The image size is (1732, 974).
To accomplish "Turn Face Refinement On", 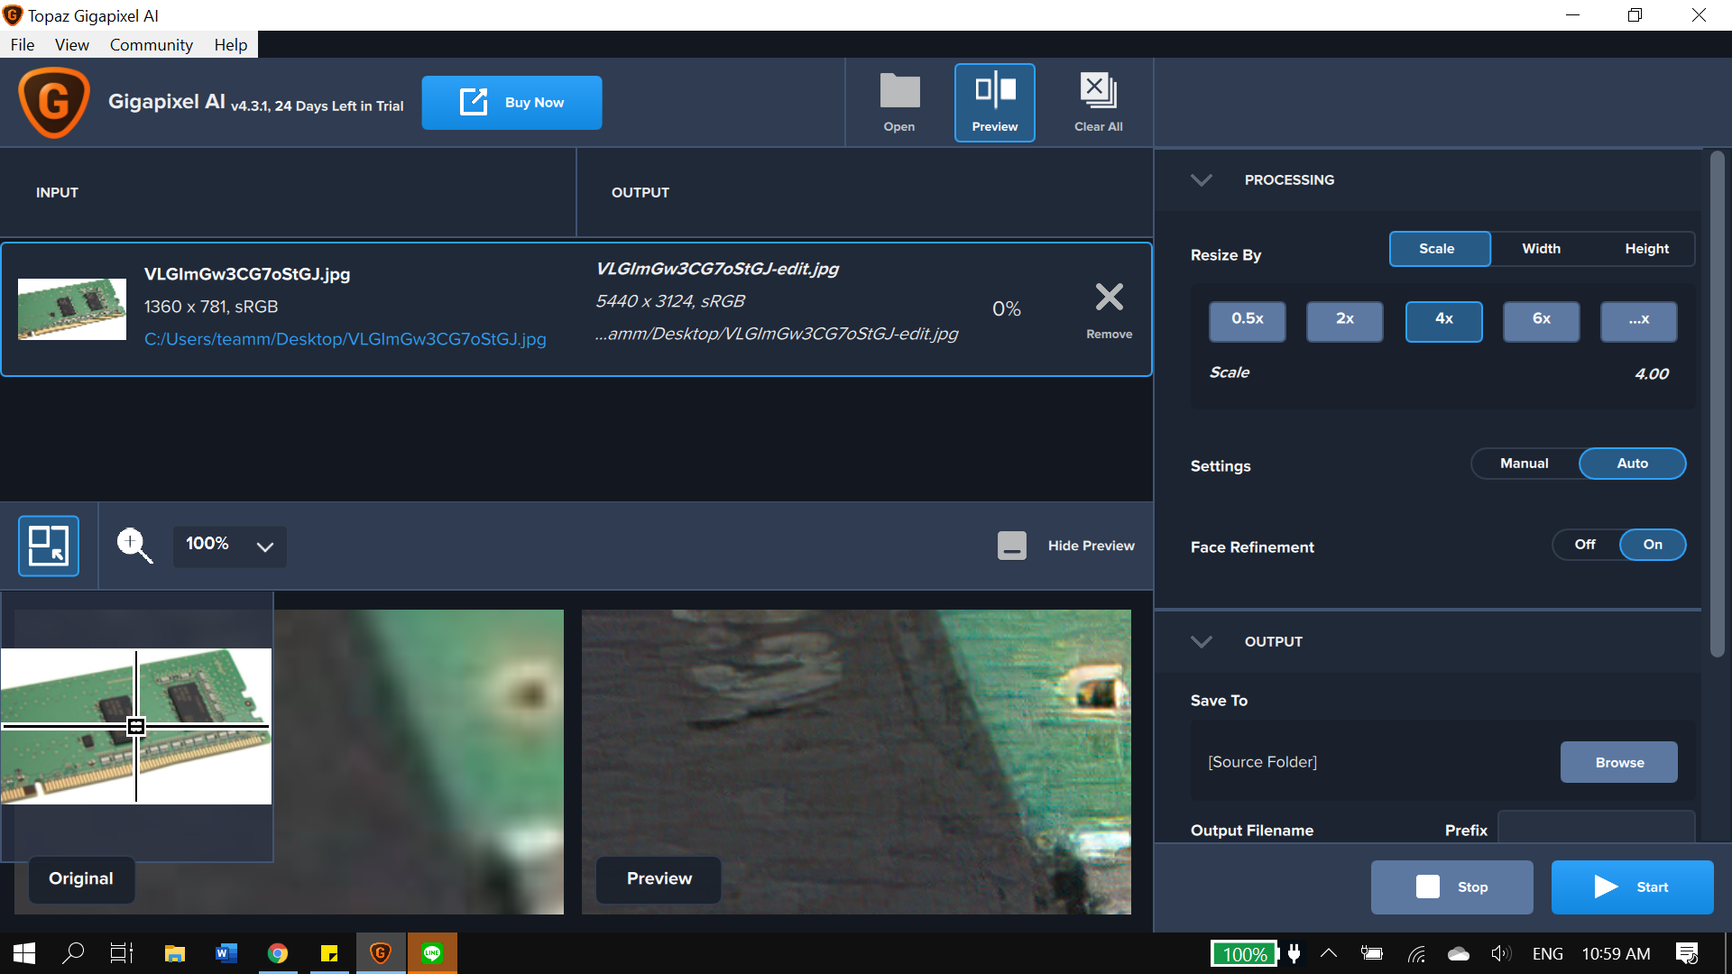I will (x=1653, y=545).
